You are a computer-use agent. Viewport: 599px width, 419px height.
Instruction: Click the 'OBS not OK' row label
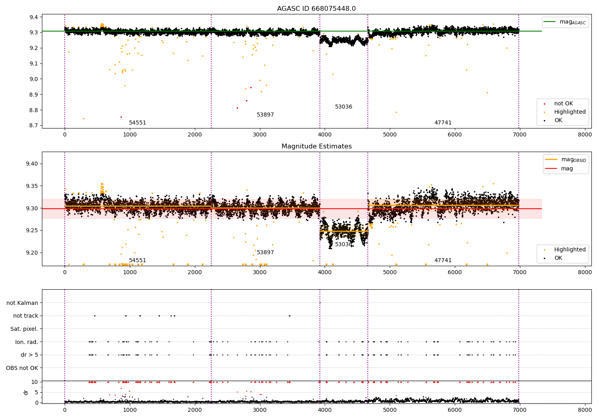tap(22, 368)
